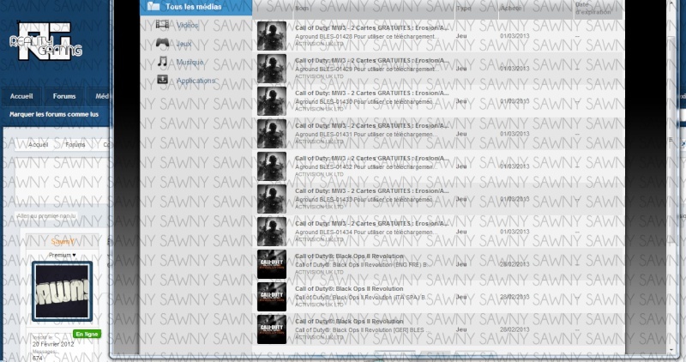Image resolution: width=686 pixels, height=362 pixels.
Task: Click thumbnail of MW3 item BLES-01428
Action: [x=272, y=36]
